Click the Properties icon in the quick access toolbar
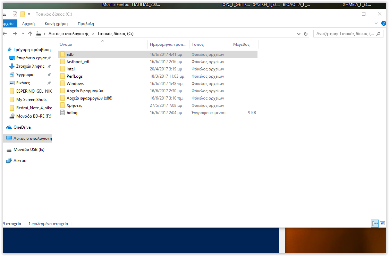389x256 pixels. point(15,14)
